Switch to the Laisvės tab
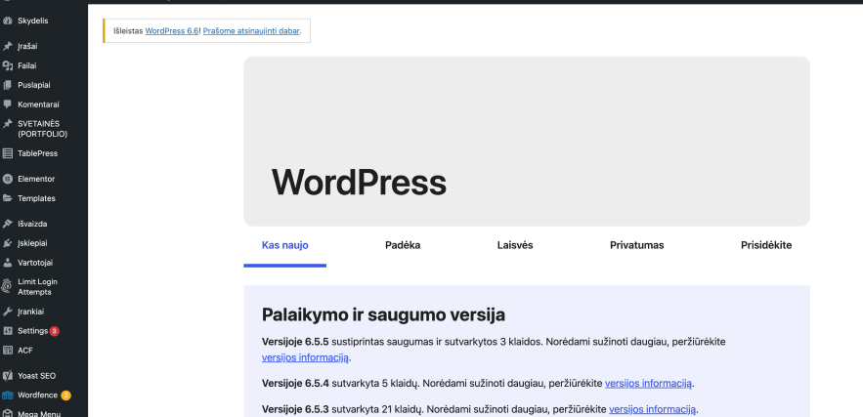 pyautogui.click(x=515, y=245)
